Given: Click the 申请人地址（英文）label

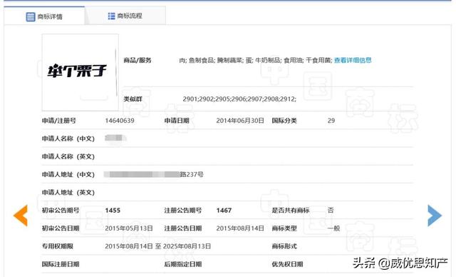Looking at the screenshot, I should (x=68, y=193).
